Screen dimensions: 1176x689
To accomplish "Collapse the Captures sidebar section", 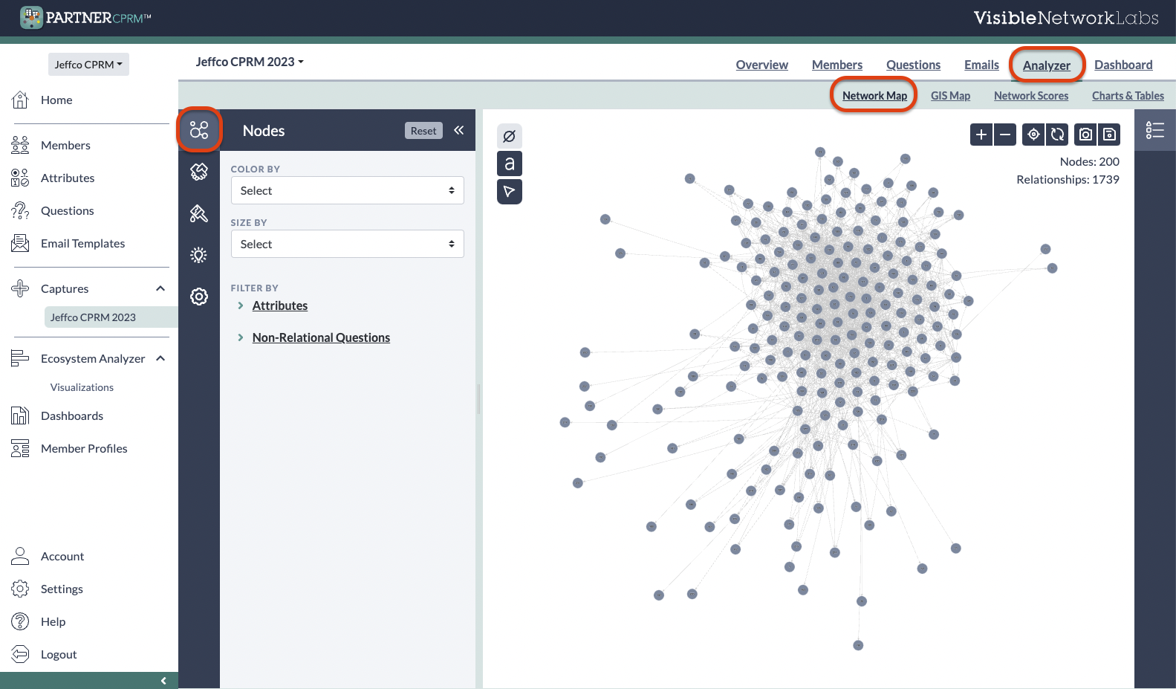I will [x=160, y=288].
